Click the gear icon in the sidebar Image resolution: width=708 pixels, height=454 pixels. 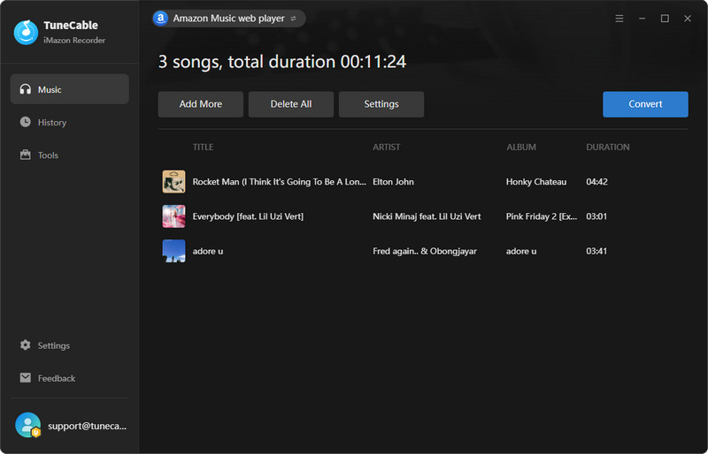tap(26, 345)
